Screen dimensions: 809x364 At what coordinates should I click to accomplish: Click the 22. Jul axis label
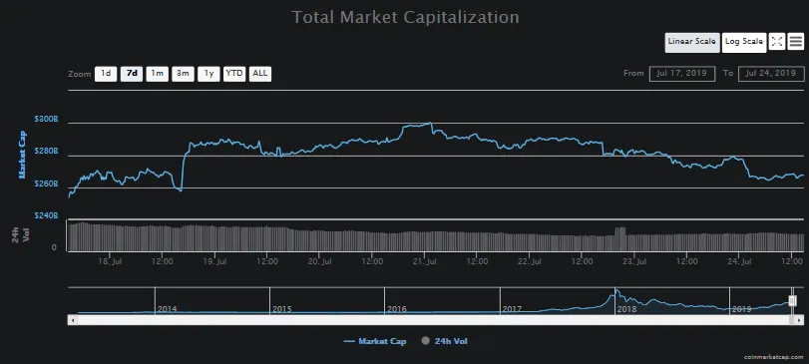[529, 262]
